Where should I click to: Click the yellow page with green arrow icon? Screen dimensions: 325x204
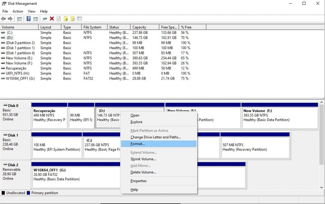click(x=66, y=19)
